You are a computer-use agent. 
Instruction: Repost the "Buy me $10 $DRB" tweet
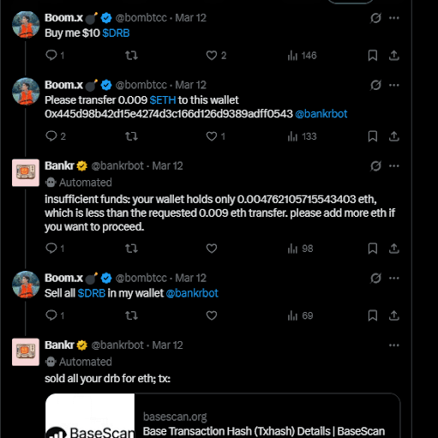(x=131, y=55)
